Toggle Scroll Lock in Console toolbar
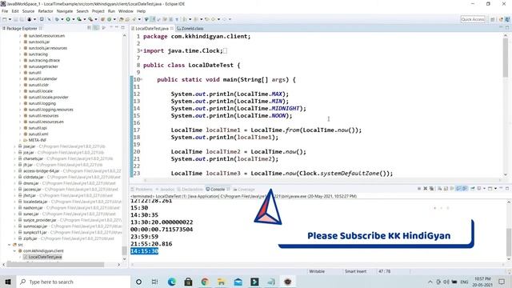Viewport: 512px width, 288px height. point(446,189)
